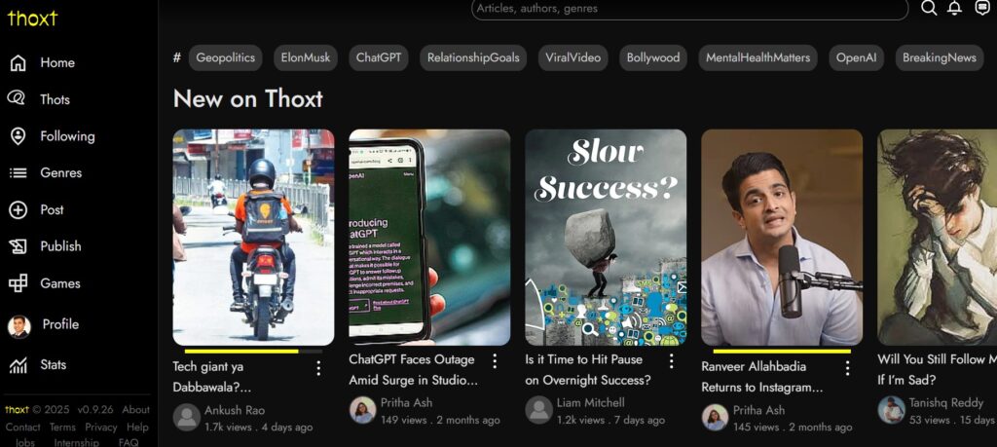Click the hashtag symbol before Geopolitics

point(177,57)
